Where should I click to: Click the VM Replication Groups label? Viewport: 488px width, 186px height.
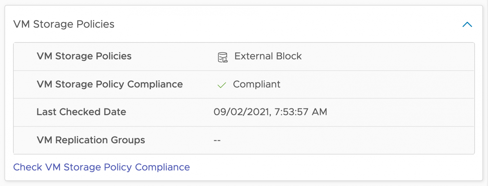click(91, 140)
